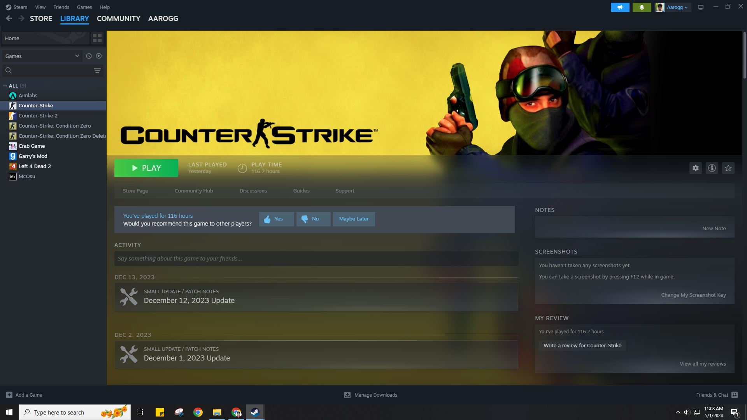Click the announcements megaphone icon
This screenshot has width=747, height=420.
pos(620,7)
